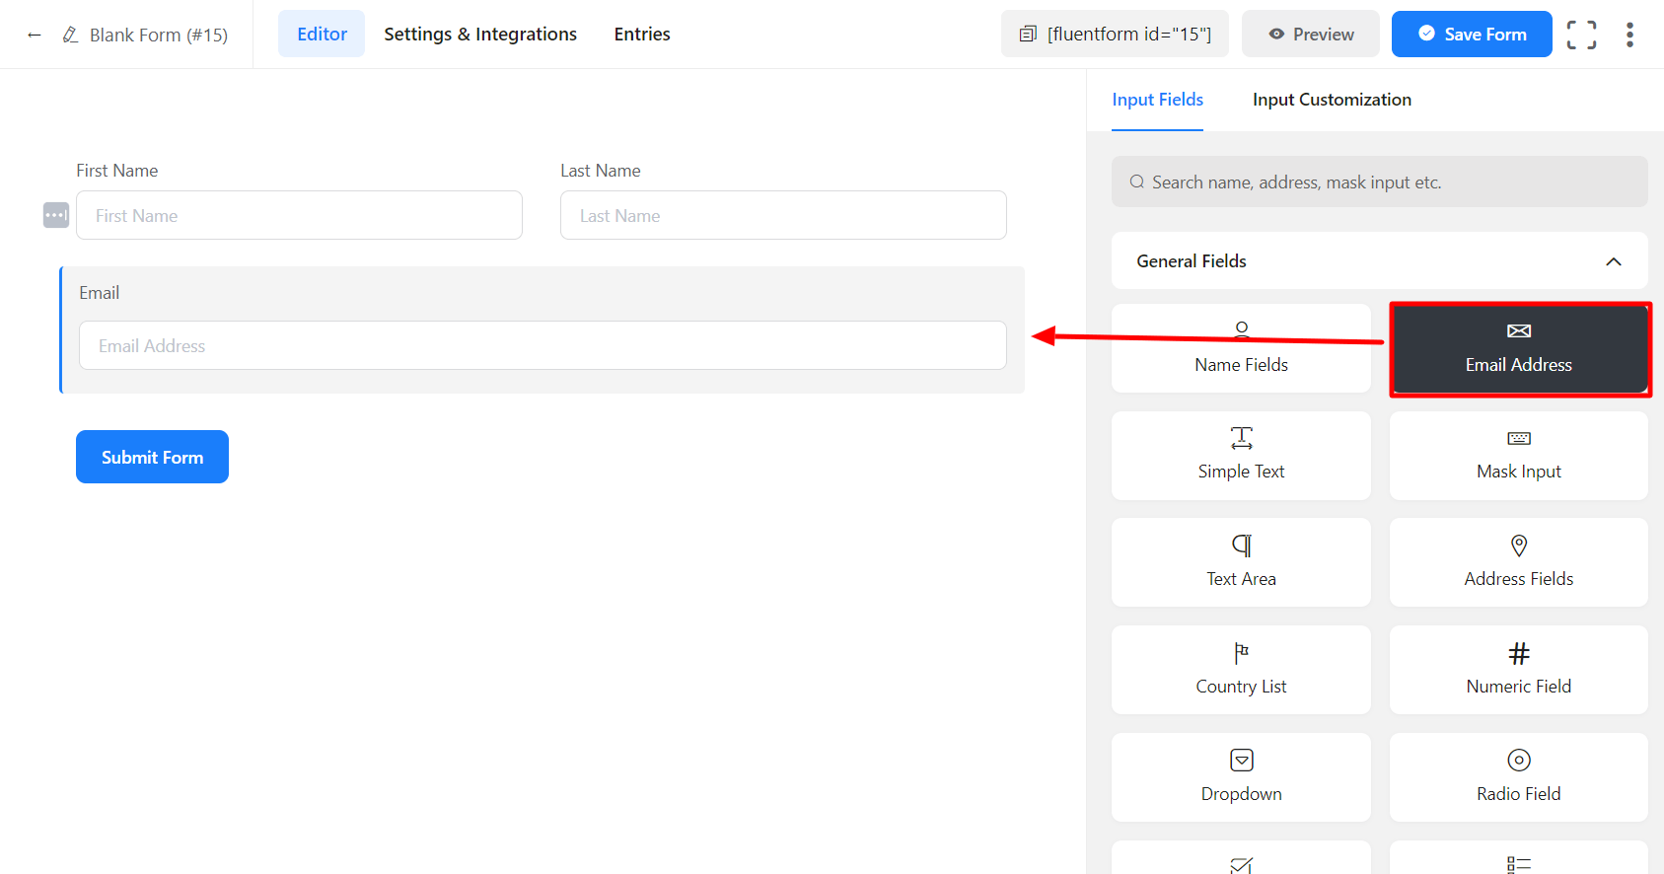Click the Save Form button

pos(1471,35)
